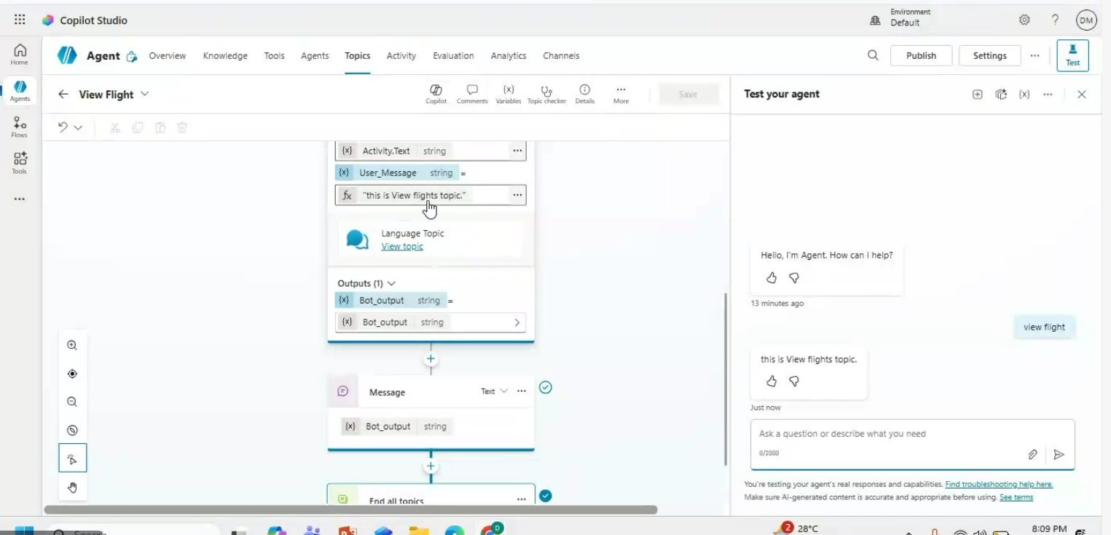Image resolution: width=1111 pixels, height=535 pixels.
Task: Open the agent Settings button
Action: (x=989, y=55)
